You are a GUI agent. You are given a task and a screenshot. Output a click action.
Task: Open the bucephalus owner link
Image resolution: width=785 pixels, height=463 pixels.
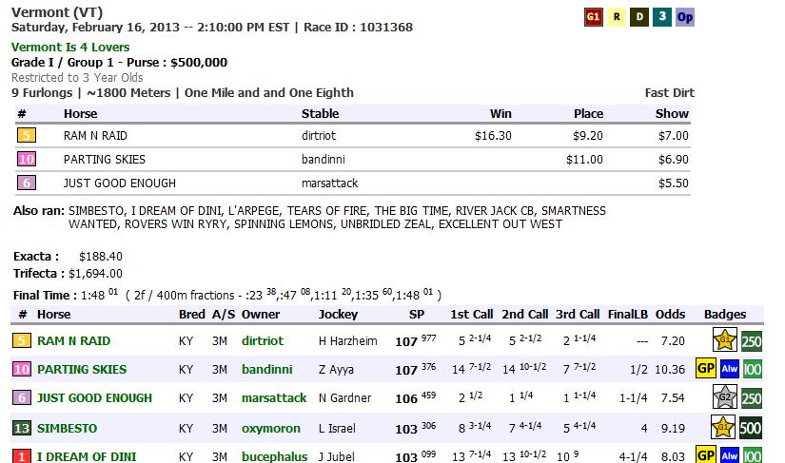pos(274,457)
